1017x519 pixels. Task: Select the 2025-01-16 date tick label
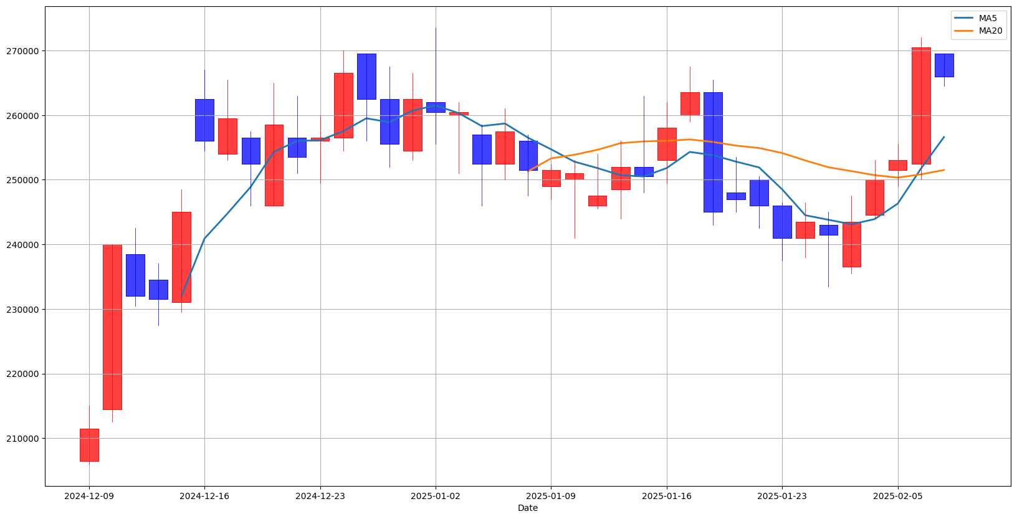pyautogui.click(x=667, y=497)
